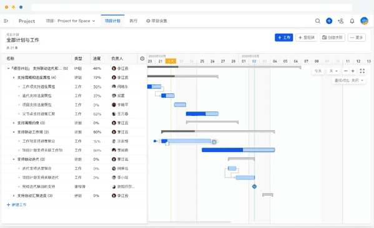Click the 类型 column header
Image resolution: width=374 pixels, height=228 pixels.
78,59
